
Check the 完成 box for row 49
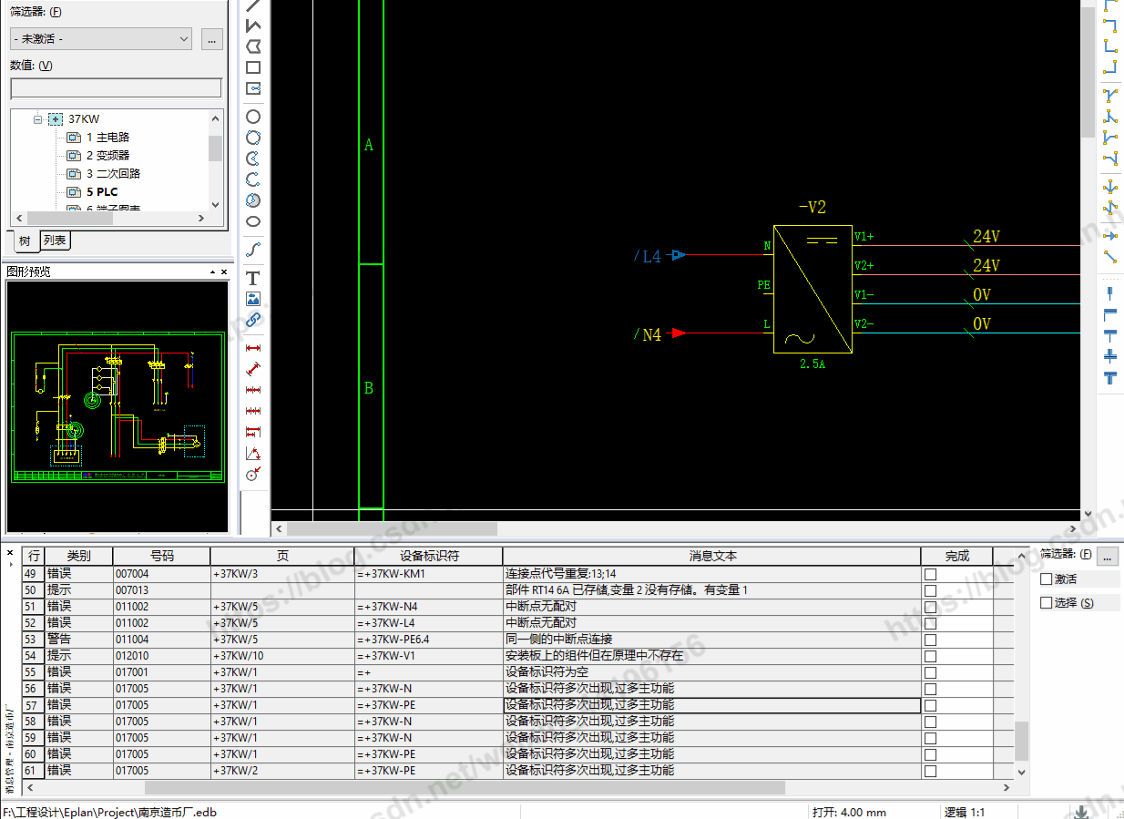point(930,574)
